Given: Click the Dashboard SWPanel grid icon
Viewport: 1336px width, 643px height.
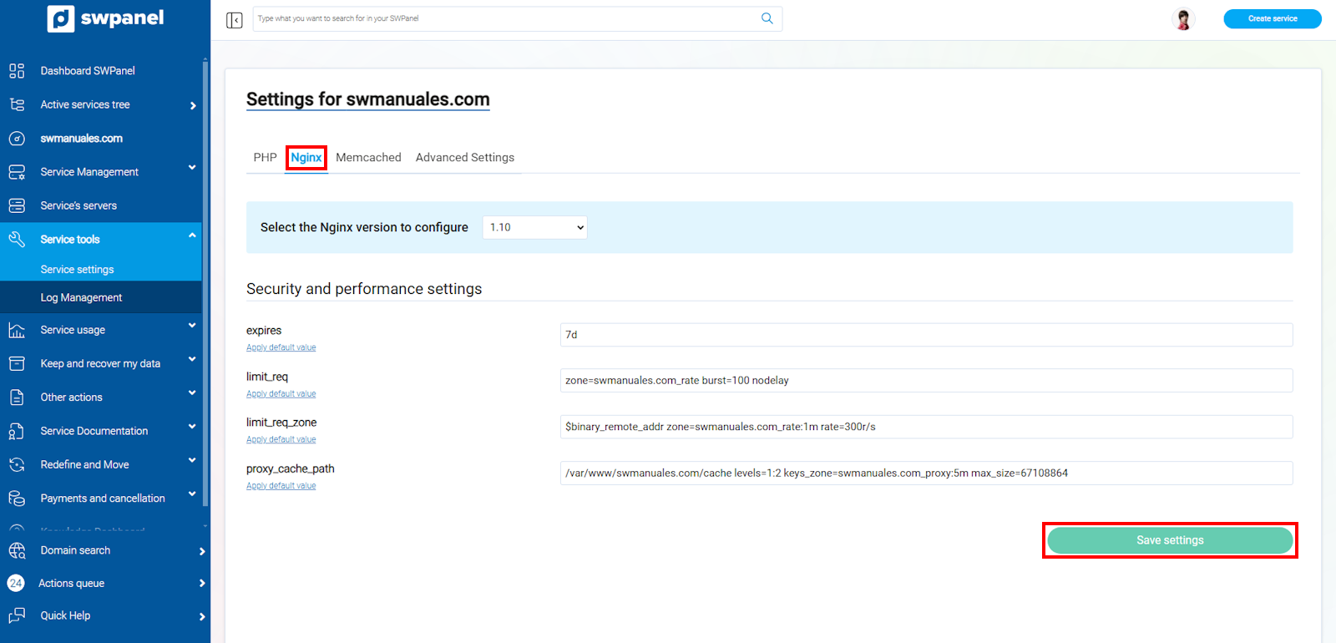Looking at the screenshot, I should (x=17, y=71).
